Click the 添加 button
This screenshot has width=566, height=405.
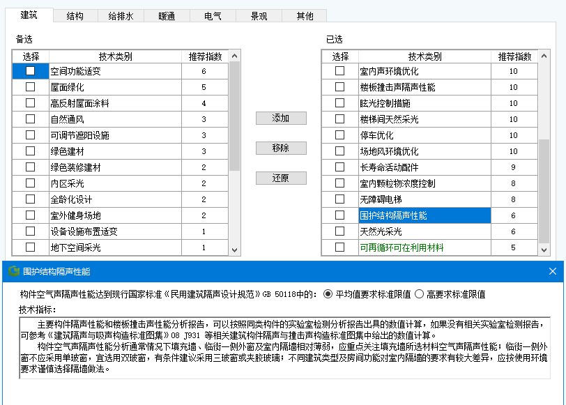point(282,118)
